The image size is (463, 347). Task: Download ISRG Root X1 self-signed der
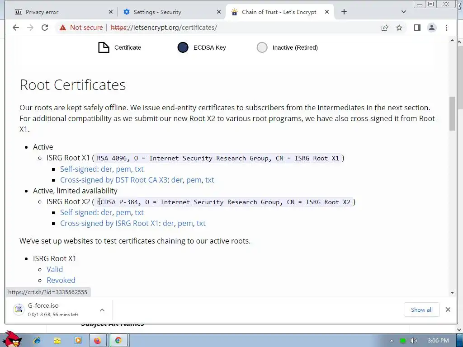107,169
